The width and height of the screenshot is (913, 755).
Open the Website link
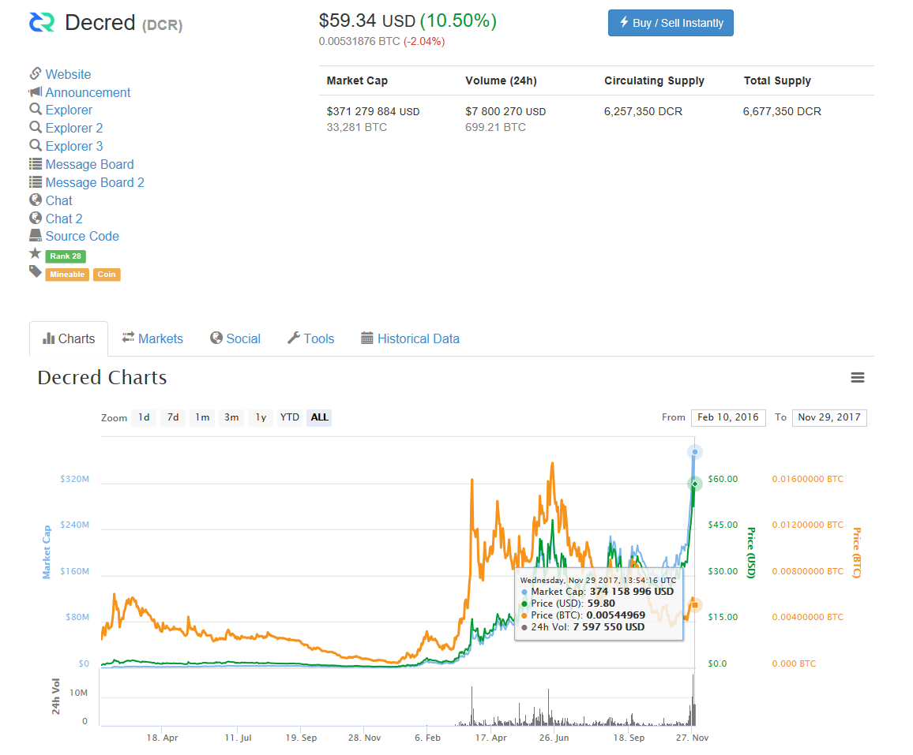click(68, 74)
